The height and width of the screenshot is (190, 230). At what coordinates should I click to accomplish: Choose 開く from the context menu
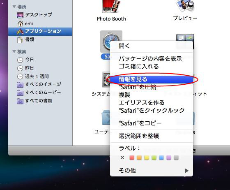click(x=152, y=46)
